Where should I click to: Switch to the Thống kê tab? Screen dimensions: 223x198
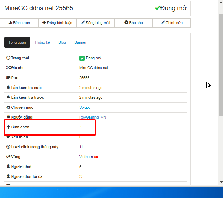(42, 42)
